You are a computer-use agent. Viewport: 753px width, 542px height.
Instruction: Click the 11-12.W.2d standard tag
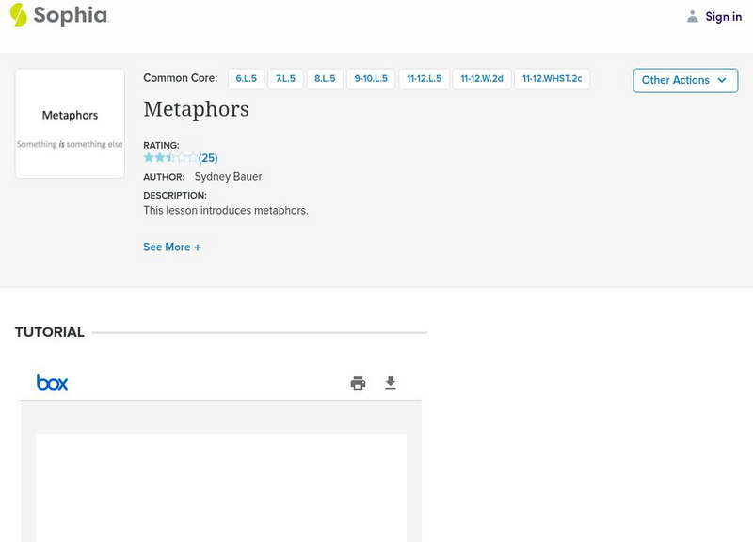482,79
